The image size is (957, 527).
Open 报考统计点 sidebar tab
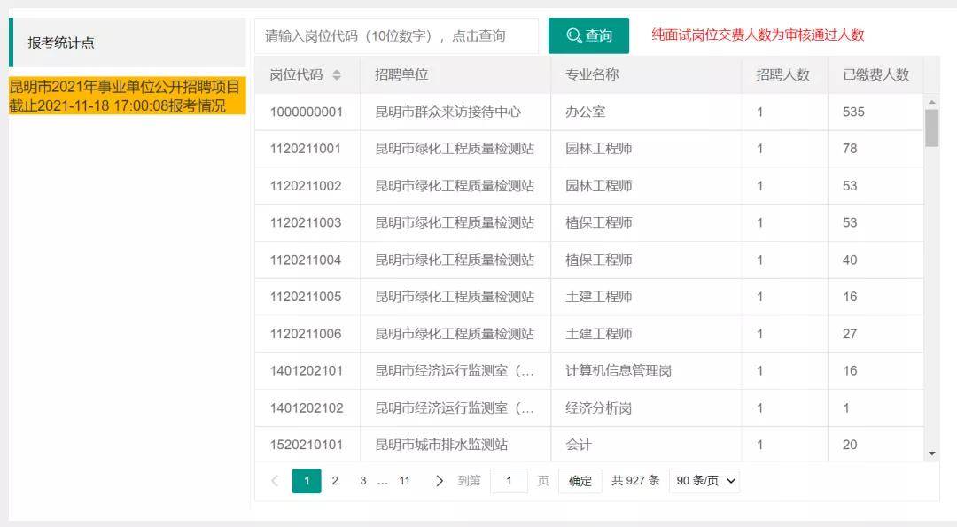click(128, 43)
